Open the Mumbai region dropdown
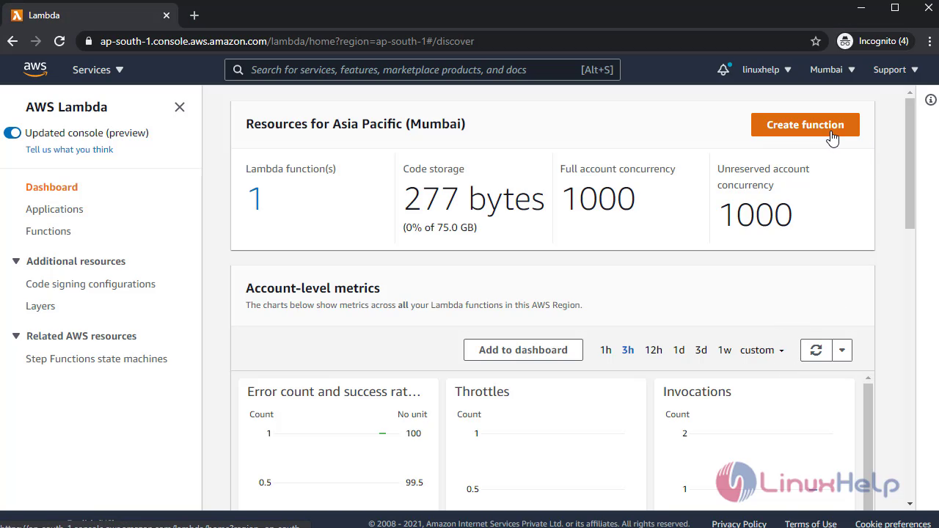The height and width of the screenshot is (528, 939). click(x=833, y=70)
